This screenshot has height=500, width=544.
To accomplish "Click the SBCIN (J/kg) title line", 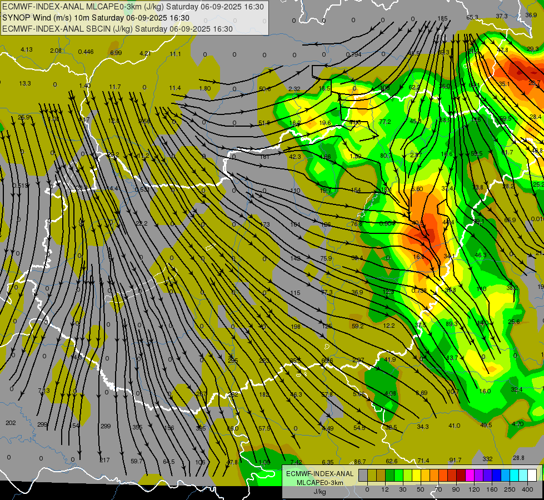I will point(117,29).
